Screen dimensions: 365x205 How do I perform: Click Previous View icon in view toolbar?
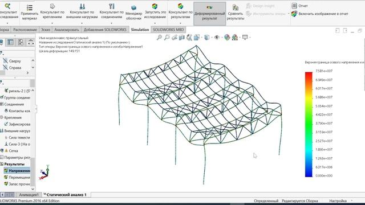[175, 38]
